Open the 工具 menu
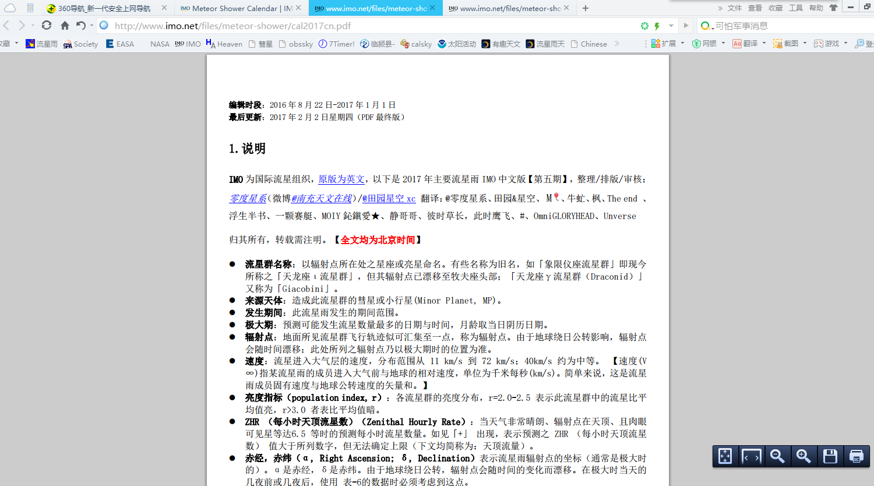 pos(796,8)
